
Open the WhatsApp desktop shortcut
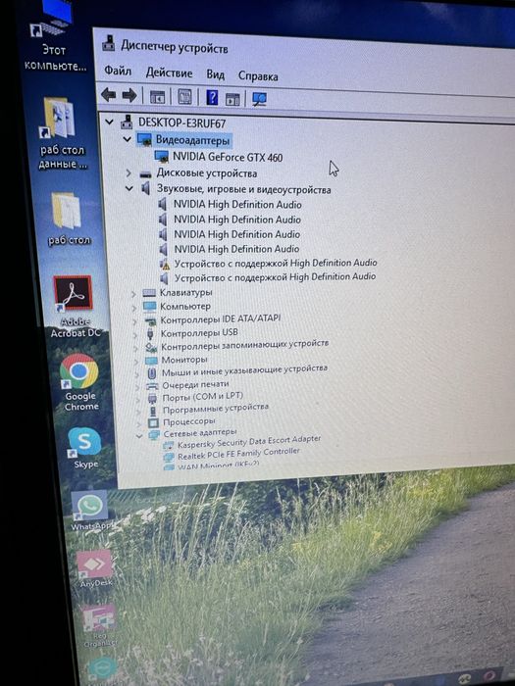[90, 511]
